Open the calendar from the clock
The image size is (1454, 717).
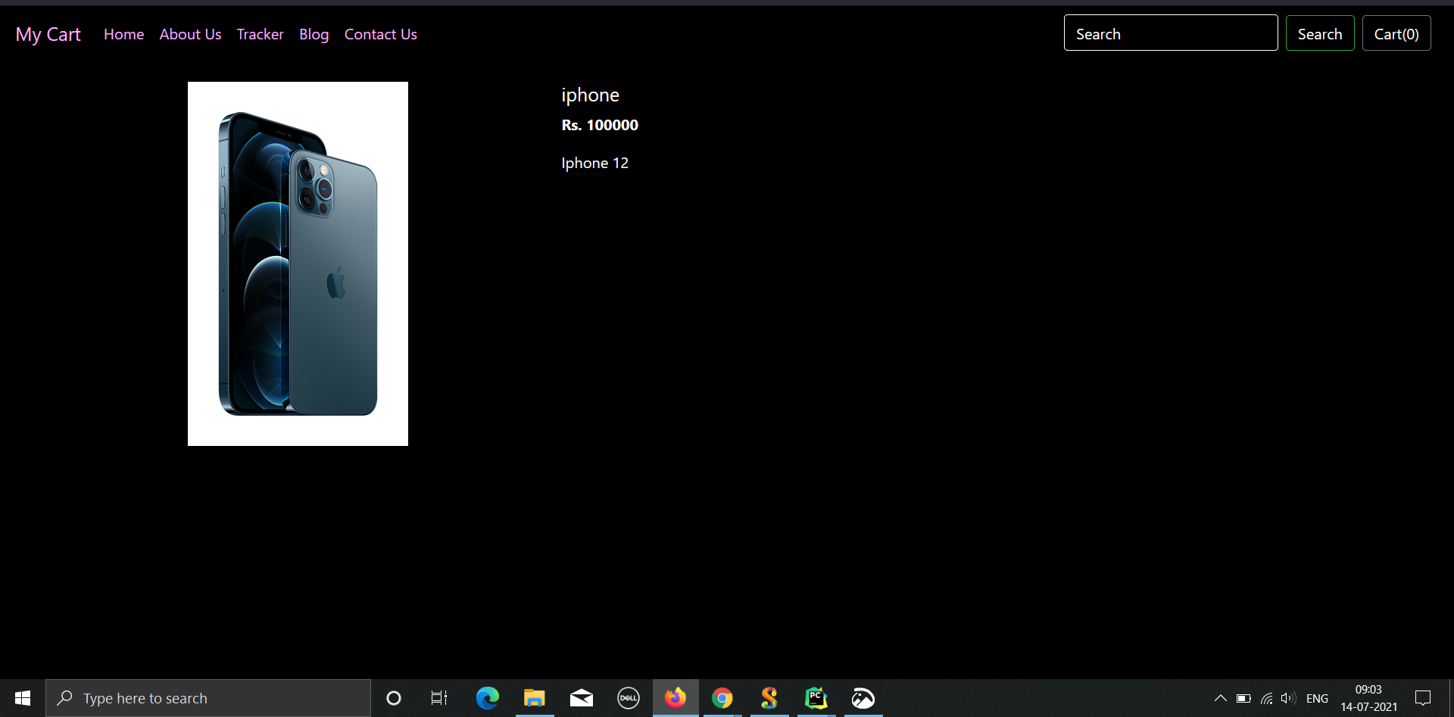point(1368,698)
